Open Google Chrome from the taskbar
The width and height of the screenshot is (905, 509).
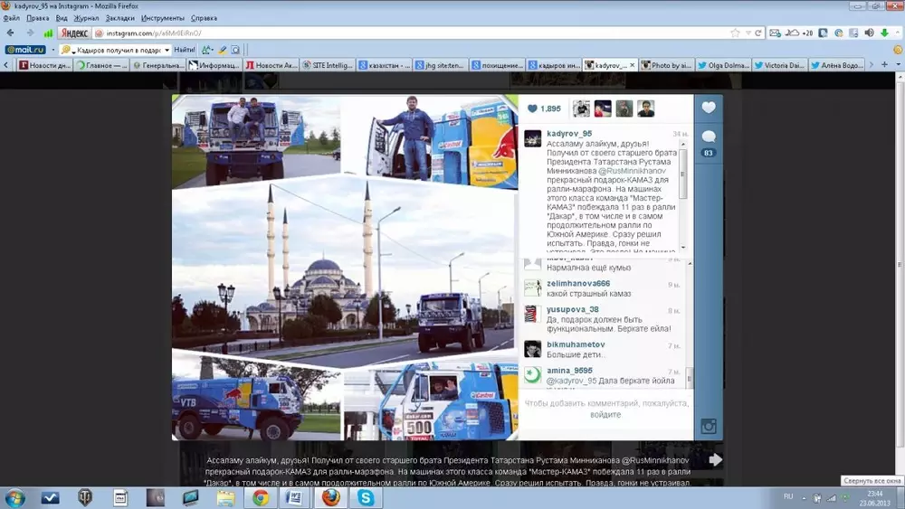point(261,497)
